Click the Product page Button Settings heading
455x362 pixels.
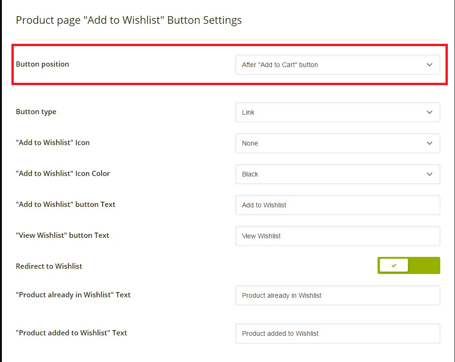pos(129,20)
